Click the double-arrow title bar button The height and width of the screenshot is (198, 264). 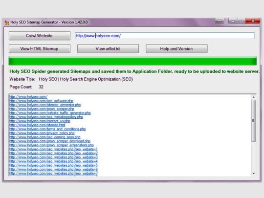pyautogui.click(x=219, y=21)
